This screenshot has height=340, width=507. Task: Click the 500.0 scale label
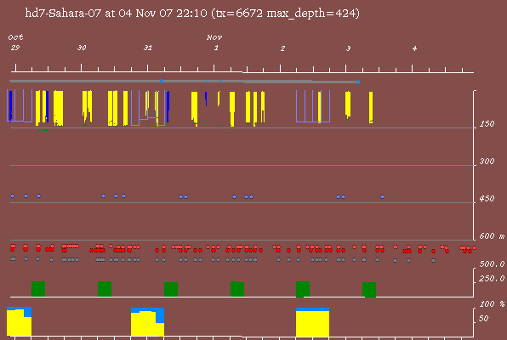click(x=492, y=264)
